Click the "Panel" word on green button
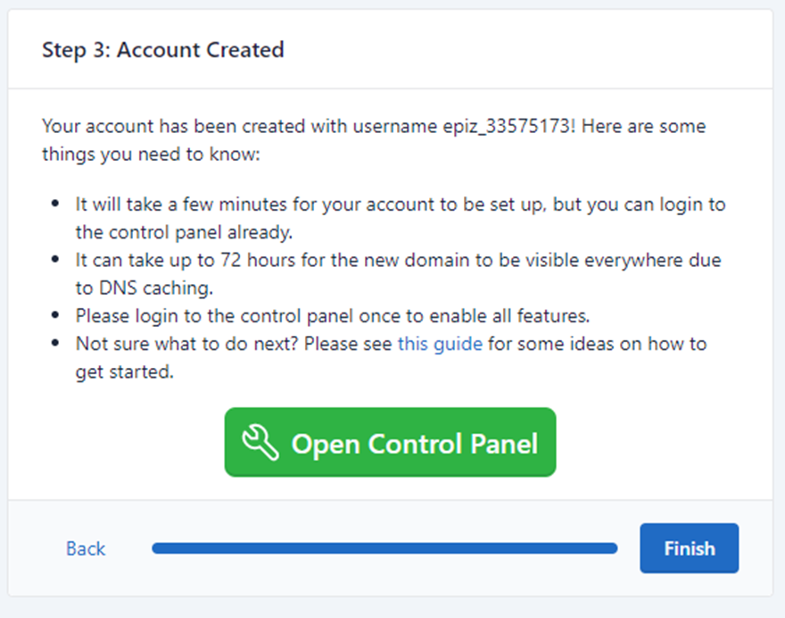785x618 pixels. (504, 444)
